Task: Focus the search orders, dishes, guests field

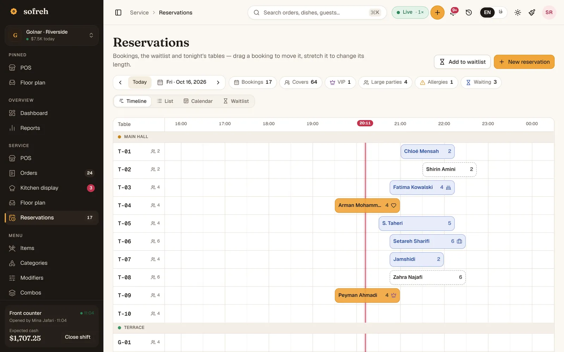Action: point(317,13)
